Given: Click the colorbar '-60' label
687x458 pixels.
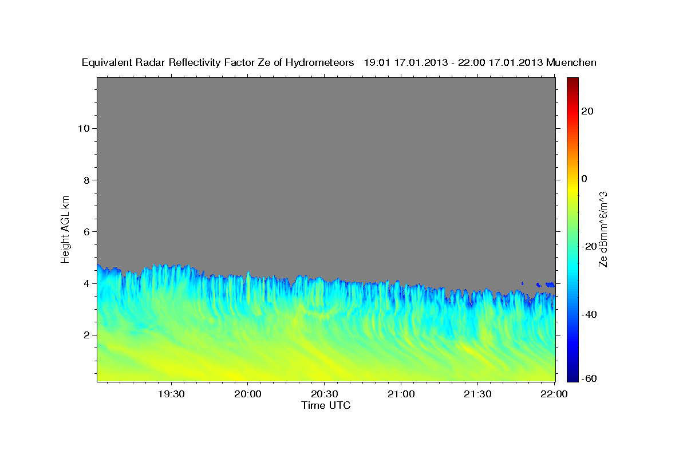Looking at the screenshot, I should [590, 378].
